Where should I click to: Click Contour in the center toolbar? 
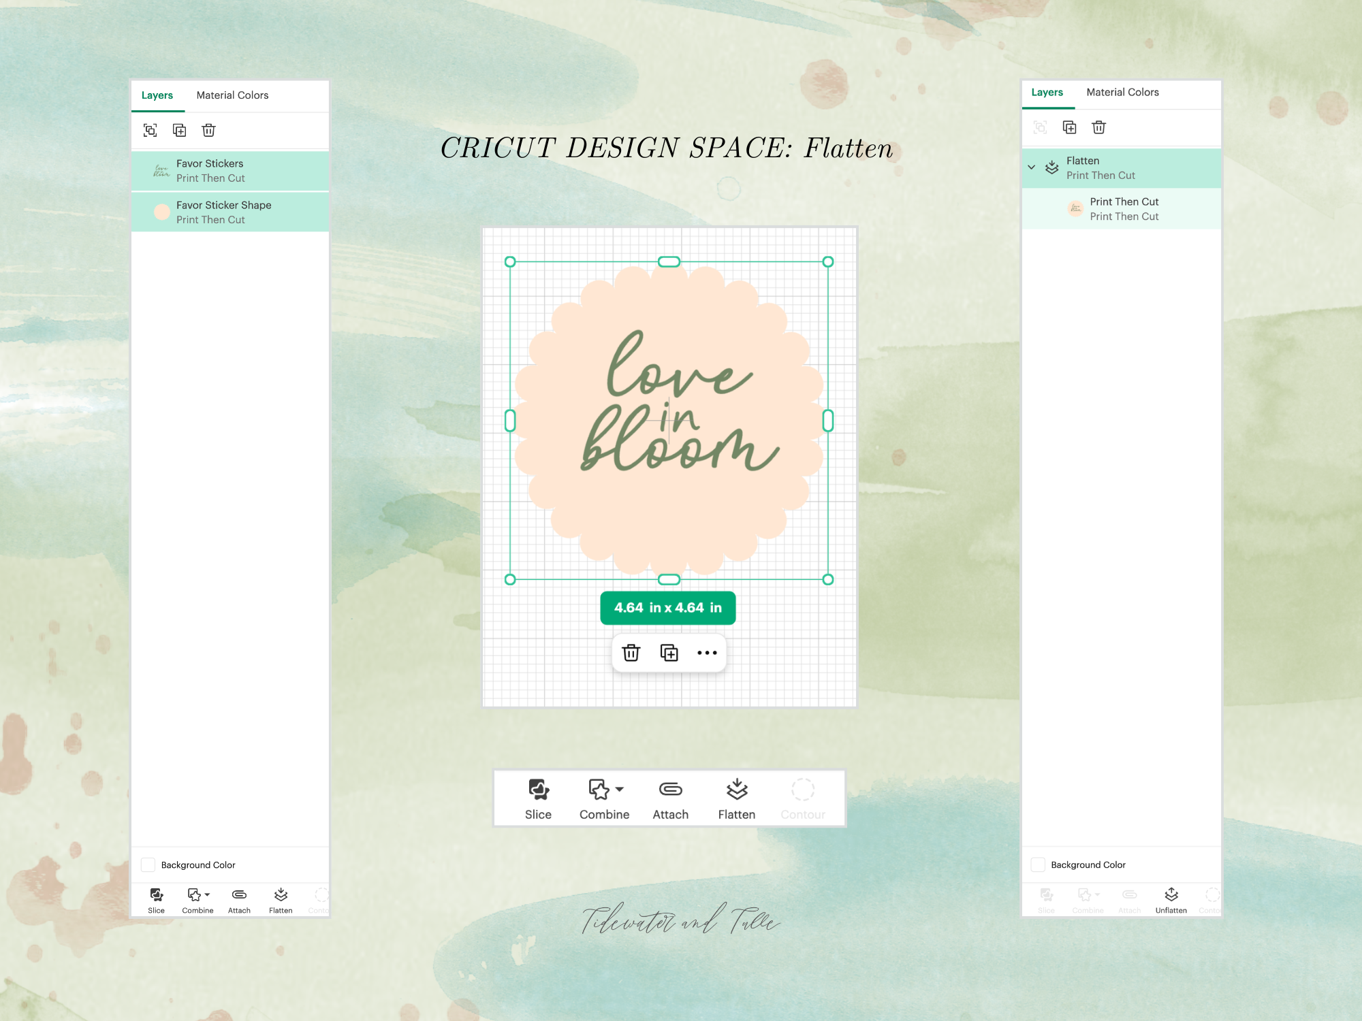(803, 799)
